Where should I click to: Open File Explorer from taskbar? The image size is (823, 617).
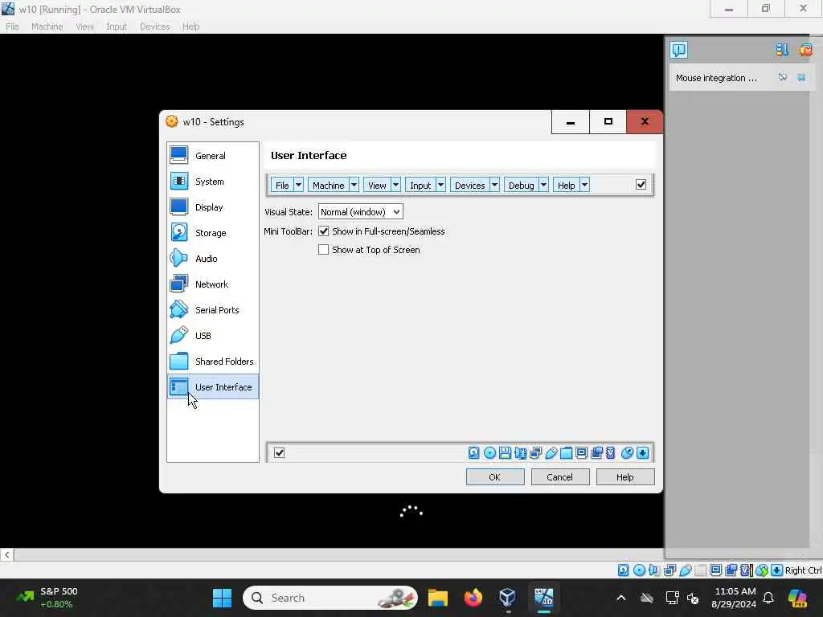[438, 598]
